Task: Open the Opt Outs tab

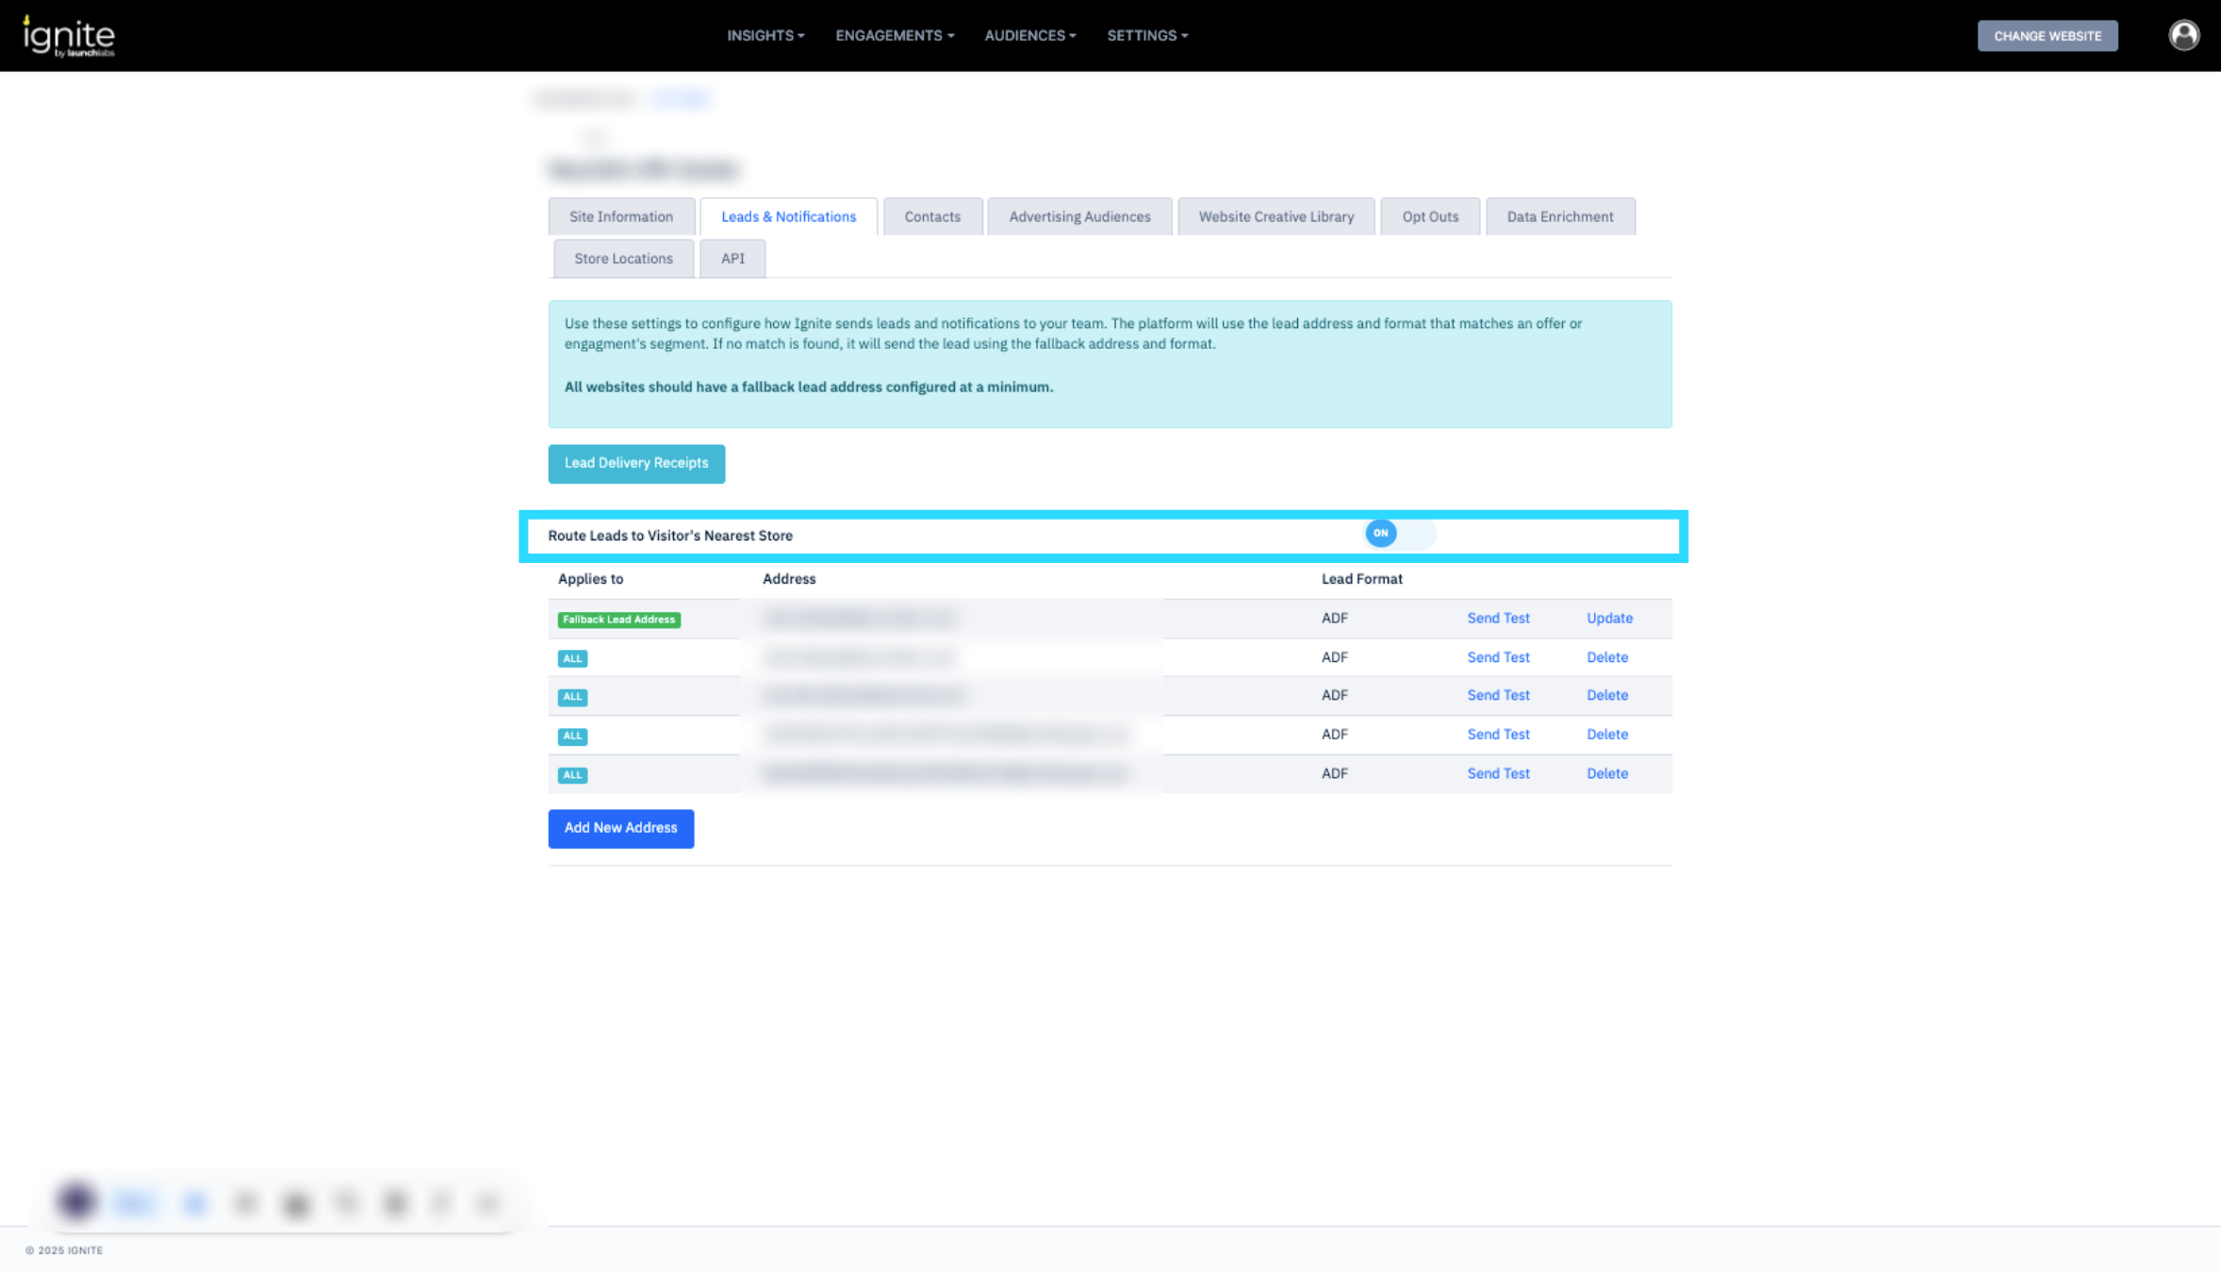Action: [x=1429, y=217]
